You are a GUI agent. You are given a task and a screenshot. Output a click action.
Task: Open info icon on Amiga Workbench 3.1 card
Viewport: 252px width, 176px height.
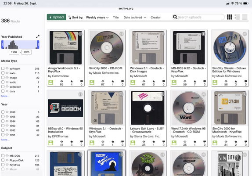click(x=80, y=34)
